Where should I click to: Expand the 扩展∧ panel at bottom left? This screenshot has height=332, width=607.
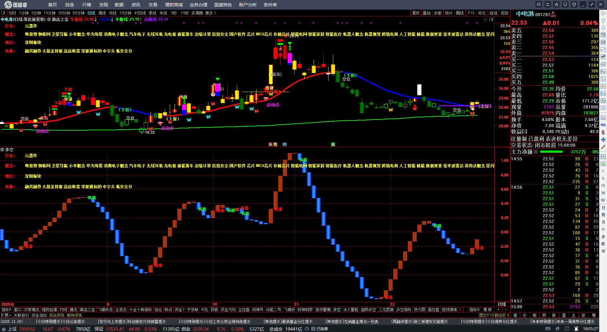tap(6, 315)
